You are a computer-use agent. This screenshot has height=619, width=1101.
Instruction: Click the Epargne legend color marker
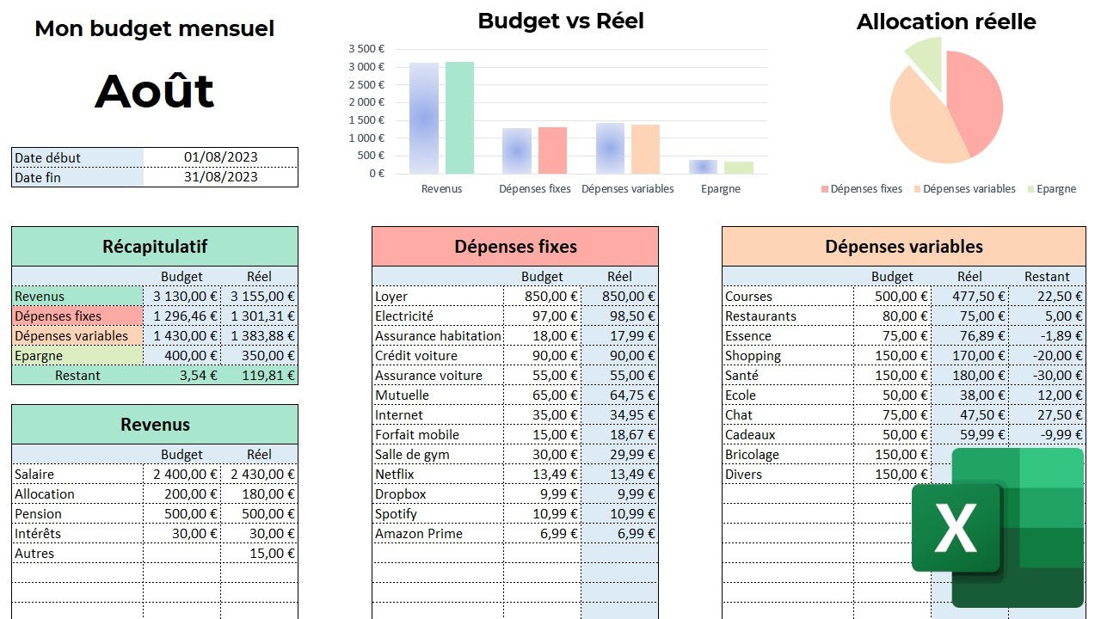point(1030,189)
